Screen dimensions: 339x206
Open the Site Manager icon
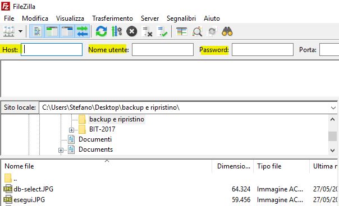8,31
